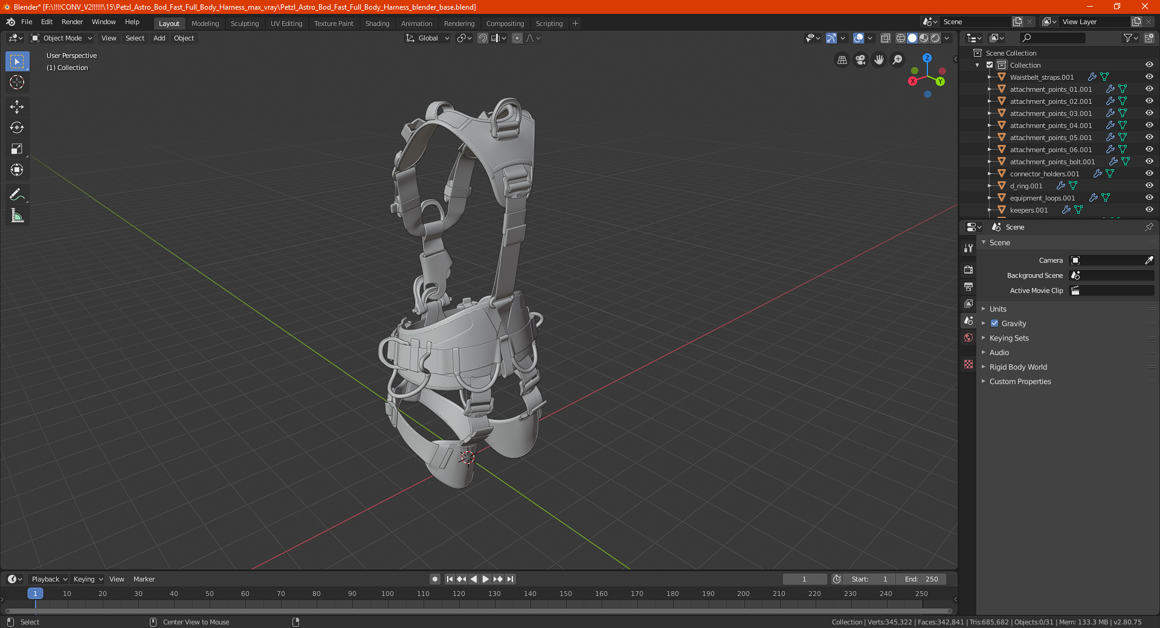Click the zoom view magnifier icon
This screenshot has height=628, width=1160.
pos(898,60)
